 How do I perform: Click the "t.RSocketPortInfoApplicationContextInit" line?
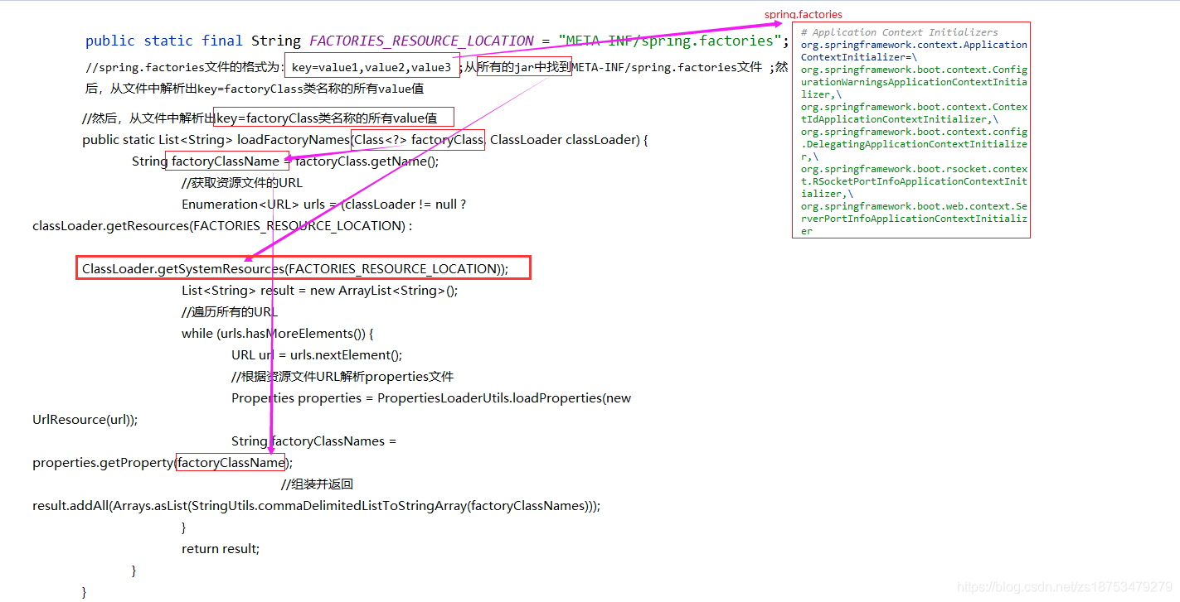[914, 181]
